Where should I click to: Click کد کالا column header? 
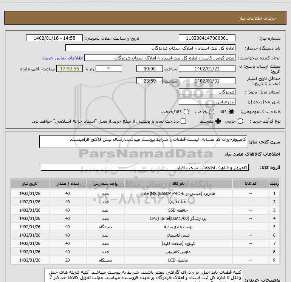(251, 184)
